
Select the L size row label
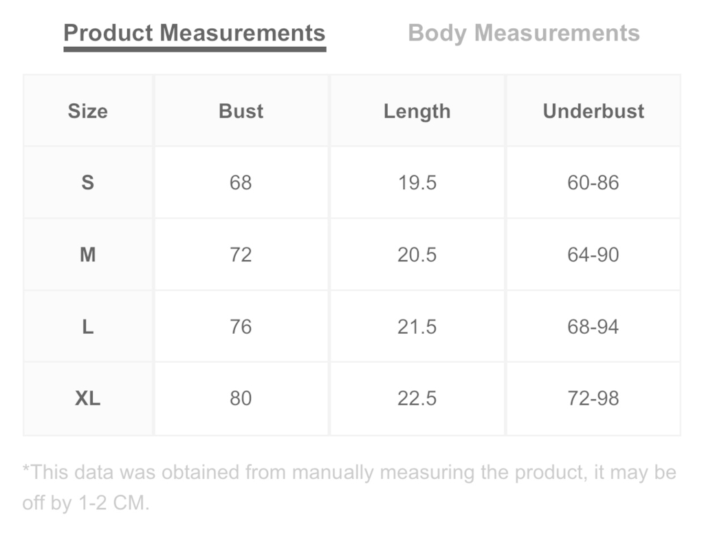click(88, 327)
